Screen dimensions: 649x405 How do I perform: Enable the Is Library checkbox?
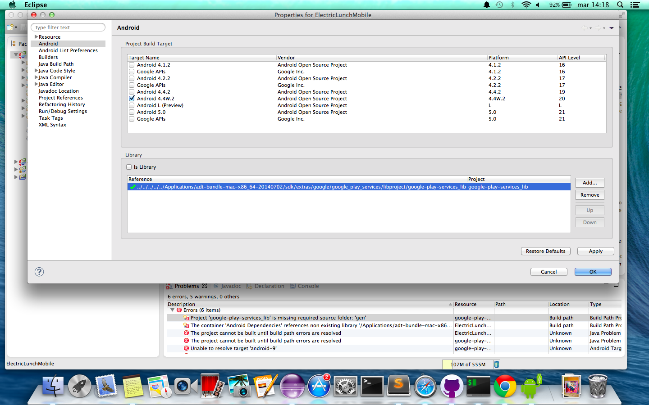pyautogui.click(x=129, y=167)
